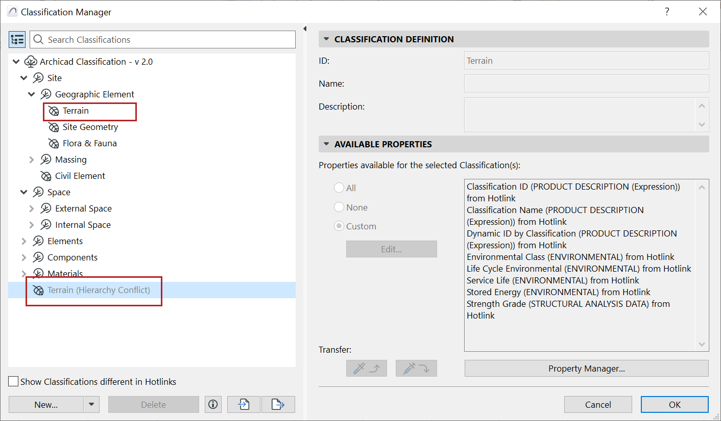Screen dimensions: 721x421
Task: Toggle the tree view icon beside search
Action: coord(17,39)
